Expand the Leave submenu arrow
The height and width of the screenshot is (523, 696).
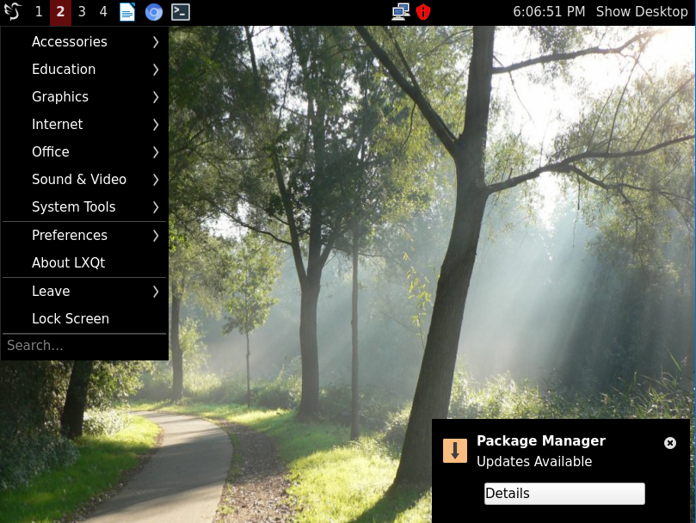click(x=156, y=292)
